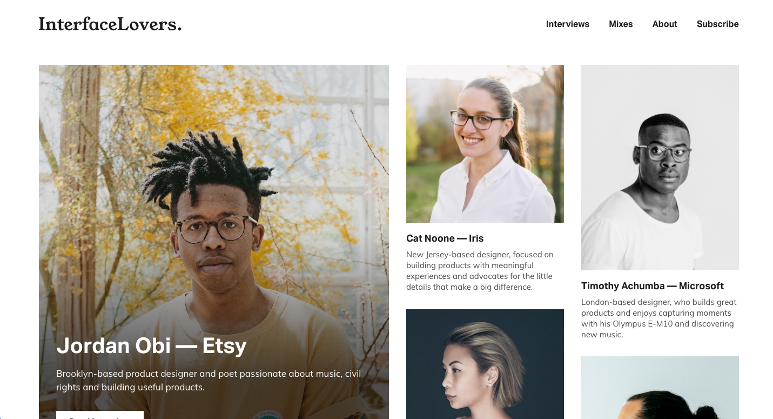Click the white Read Interview button
This screenshot has height=419, width=773.
pyautogui.click(x=100, y=415)
